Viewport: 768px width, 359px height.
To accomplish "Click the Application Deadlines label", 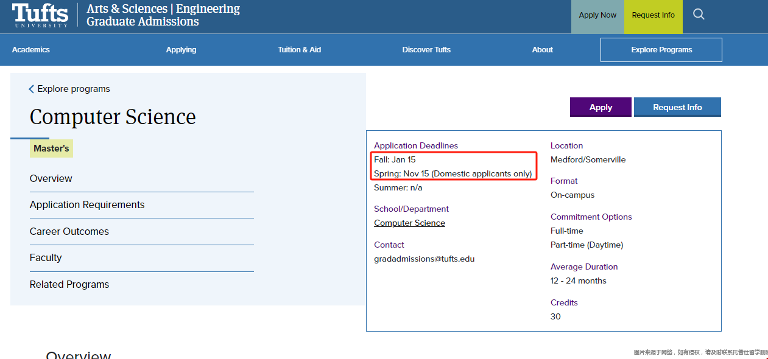I will point(416,146).
